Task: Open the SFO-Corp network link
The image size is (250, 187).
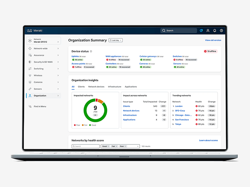Action: [x=180, y=111]
